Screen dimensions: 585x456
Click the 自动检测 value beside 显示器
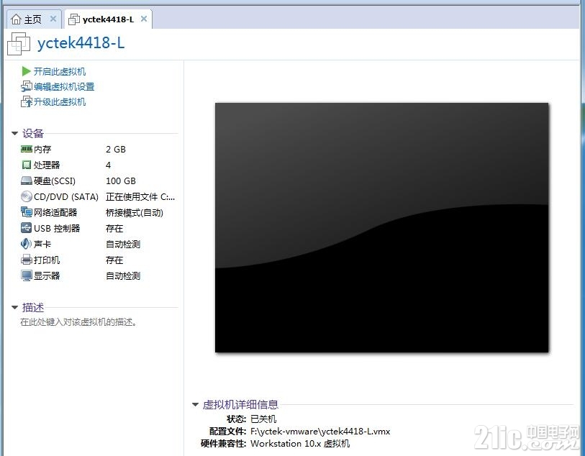123,276
